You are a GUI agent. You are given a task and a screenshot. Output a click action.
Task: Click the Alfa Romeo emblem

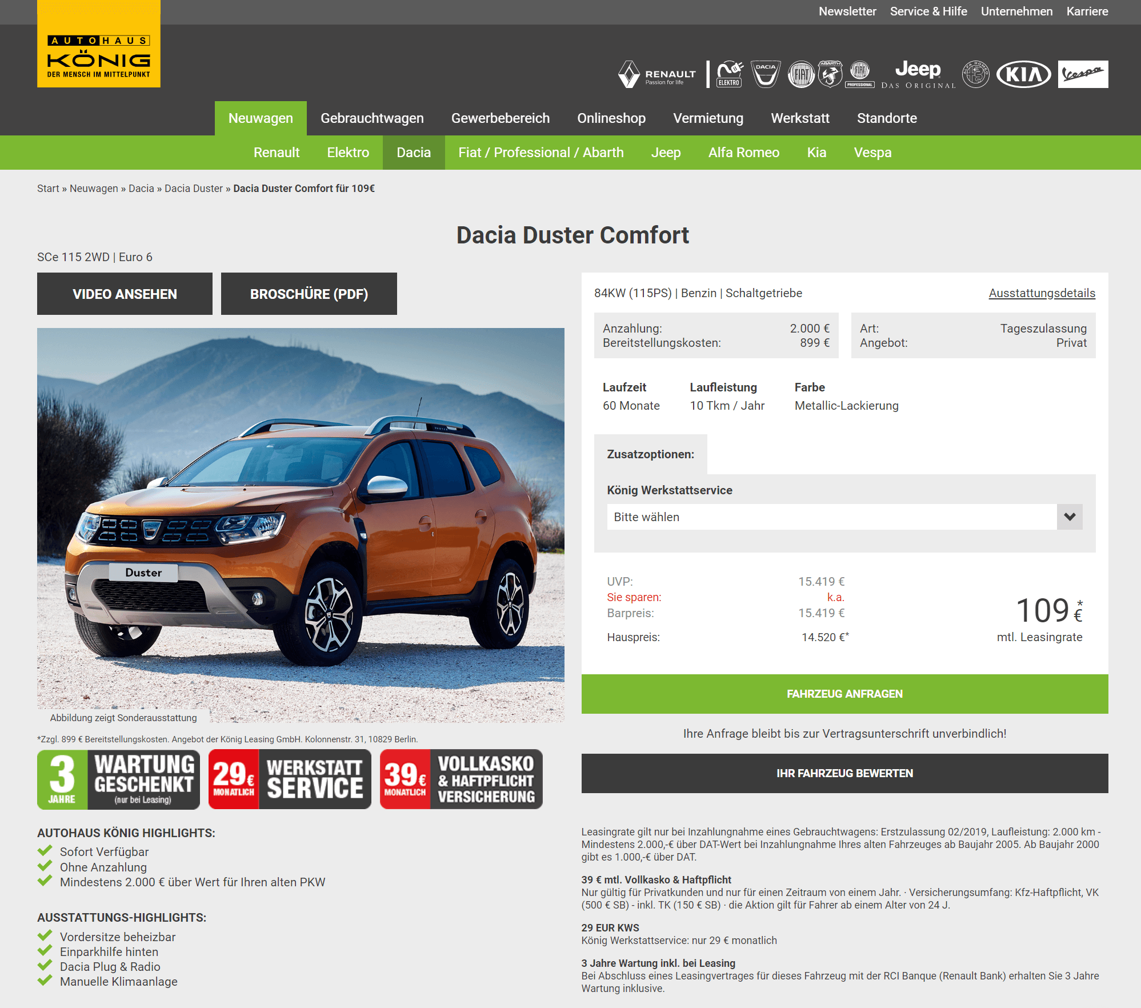[976, 74]
